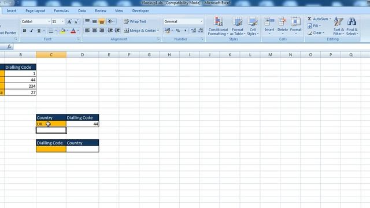Image resolution: width=370 pixels, height=208 pixels.
Task: Switch to the Formulas tab
Action: point(61,11)
